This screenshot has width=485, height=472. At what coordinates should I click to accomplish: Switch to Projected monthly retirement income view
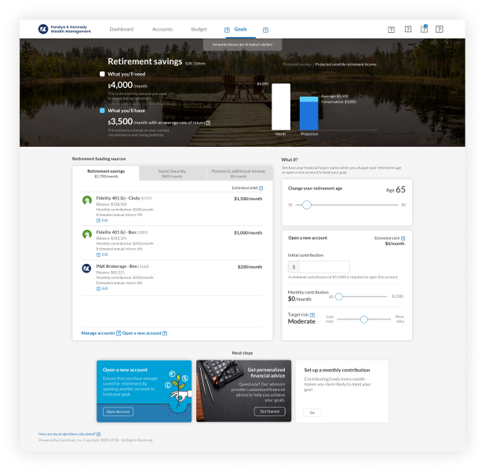(x=345, y=64)
